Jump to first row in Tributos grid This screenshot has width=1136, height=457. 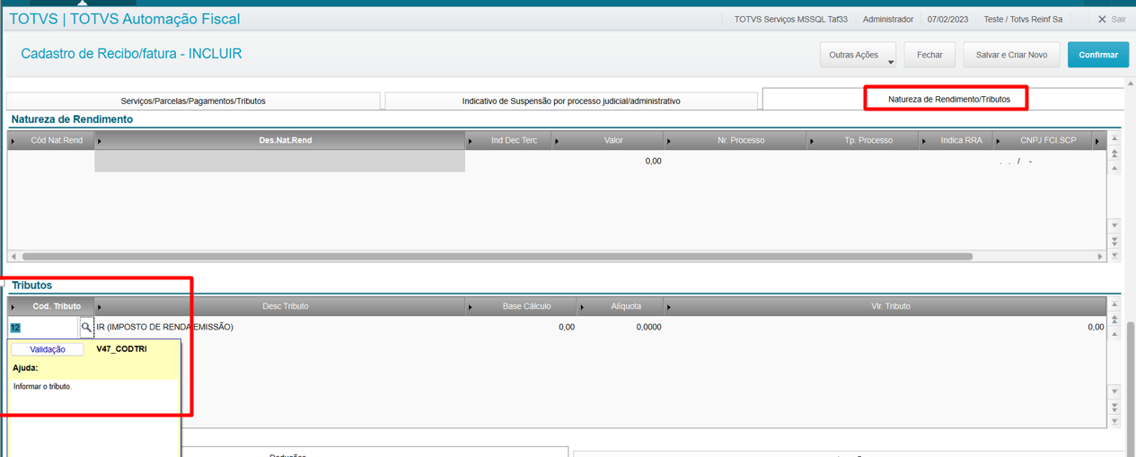click(x=1114, y=305)
